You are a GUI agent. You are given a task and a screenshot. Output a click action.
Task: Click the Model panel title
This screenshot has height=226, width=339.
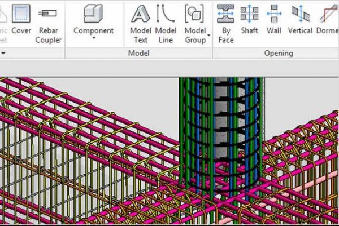coord(138,54)
